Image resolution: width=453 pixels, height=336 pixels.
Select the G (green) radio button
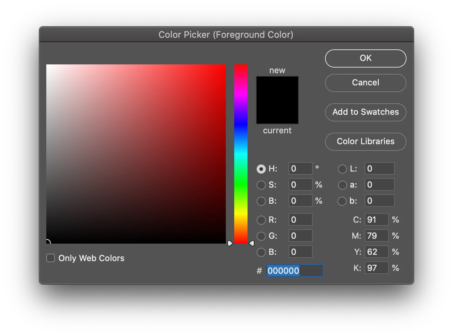261,236
